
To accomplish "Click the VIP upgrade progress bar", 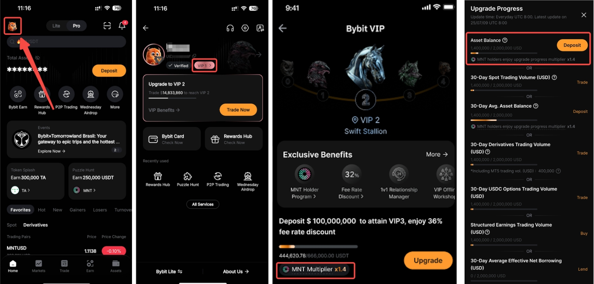I will [x=318, y=246].
